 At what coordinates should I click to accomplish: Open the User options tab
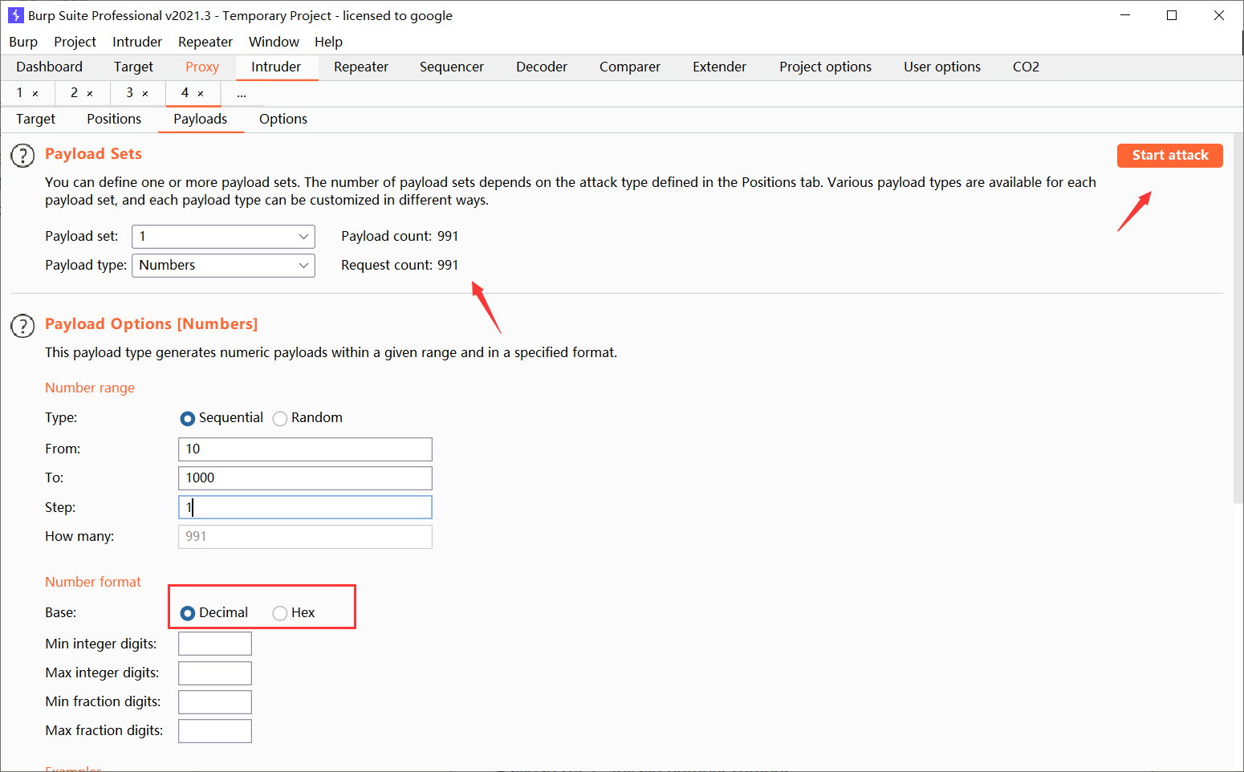tap(942, 67)
